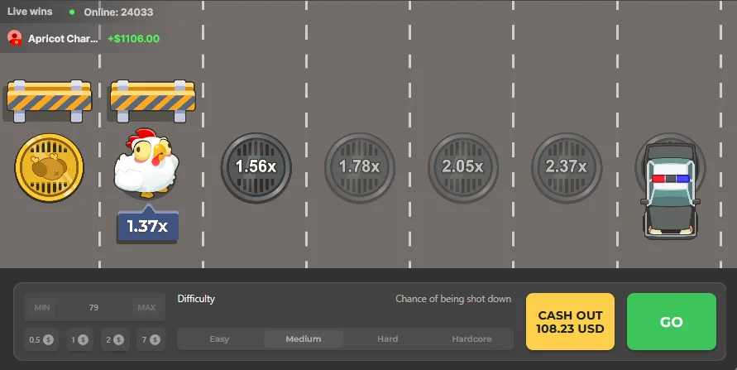The width and height of the screenshot is (737, 370).
Task: Select the 1.56x manhole cover
Action: [256, 168]
